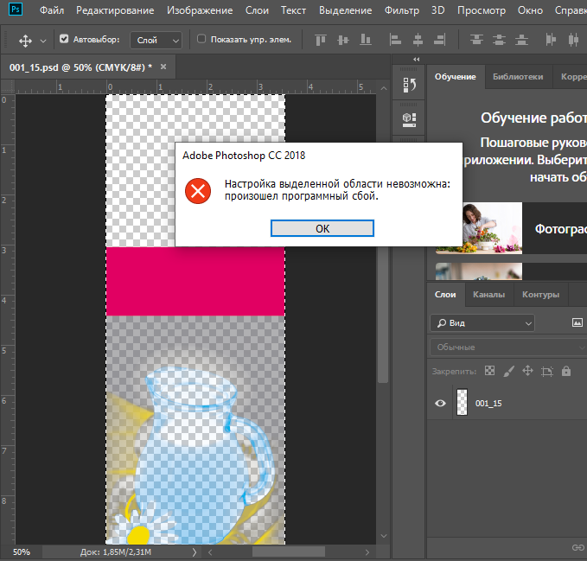Toggle the Автовыбор checkbox
This screenshot has height=561, width=587.
[65, 40]
